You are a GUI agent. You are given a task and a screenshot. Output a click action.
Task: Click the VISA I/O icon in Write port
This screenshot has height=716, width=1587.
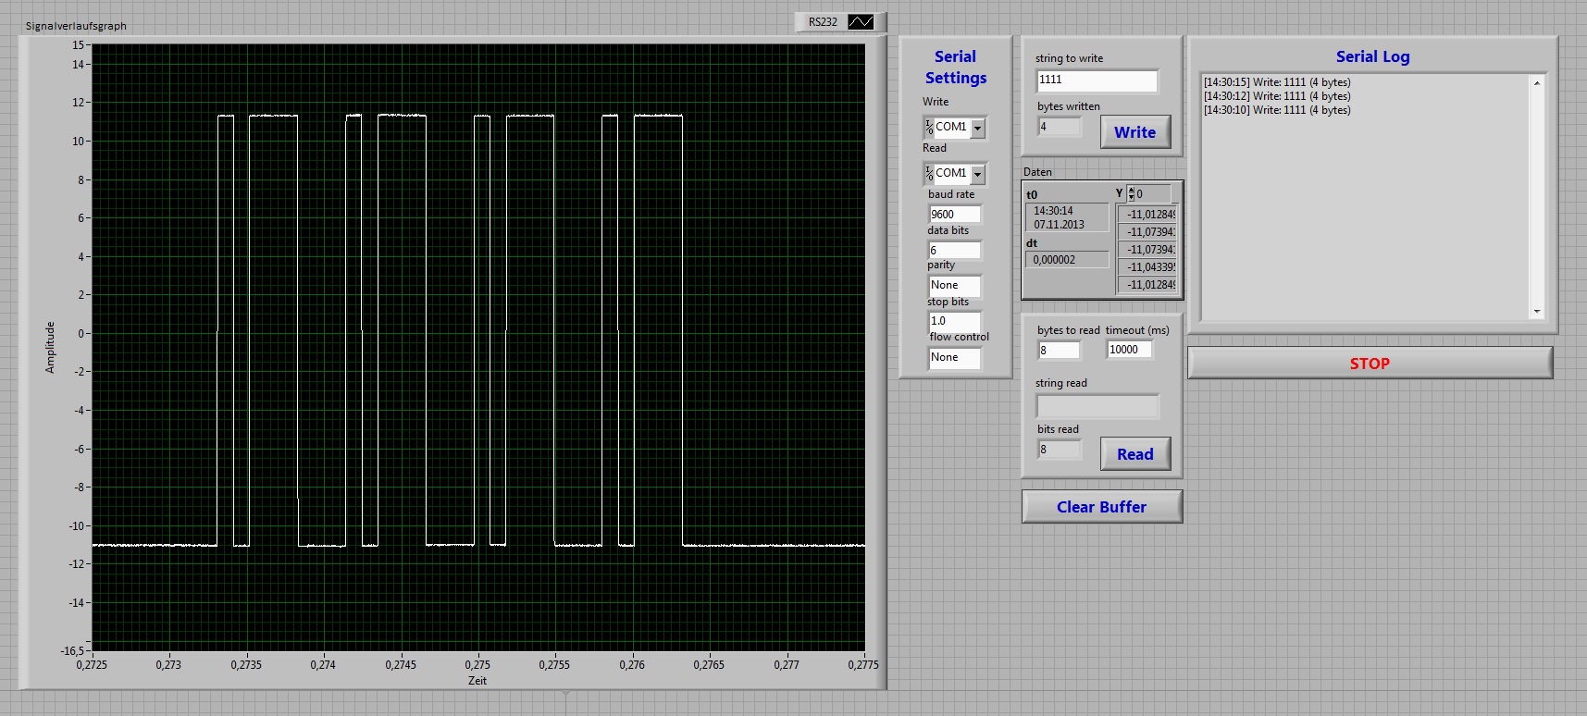point(929,128)
